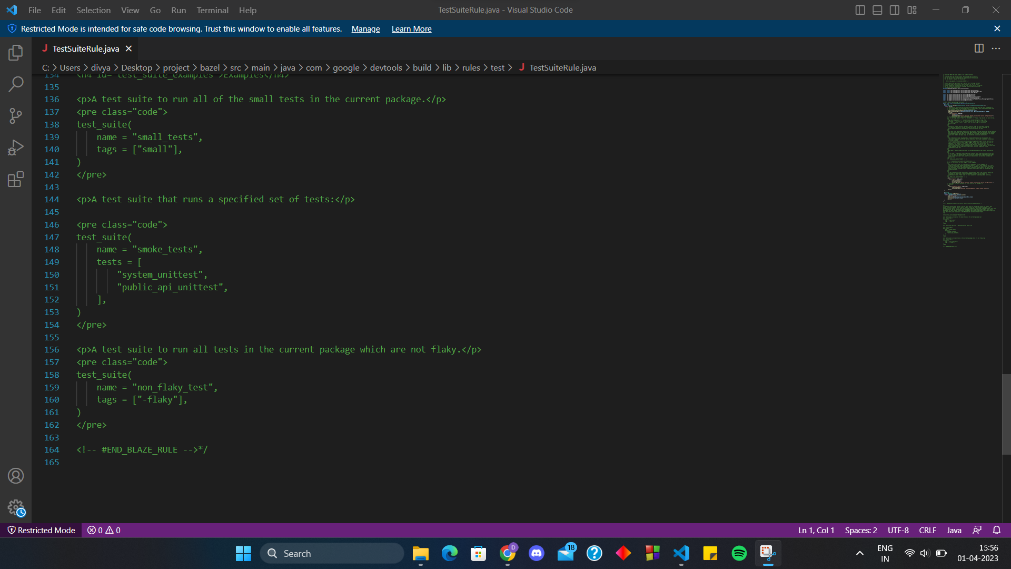1011x569 pixels.
Task: Open the Accounts icon in activity bar
Action: [x=16, y=476]
